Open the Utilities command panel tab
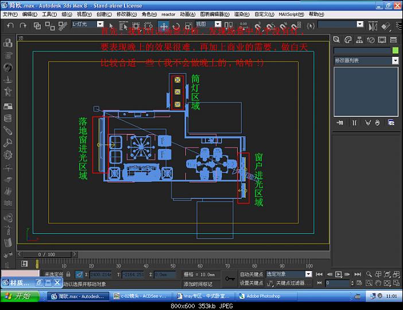Viewport: 403px width, 310px height. click(393, 40)
